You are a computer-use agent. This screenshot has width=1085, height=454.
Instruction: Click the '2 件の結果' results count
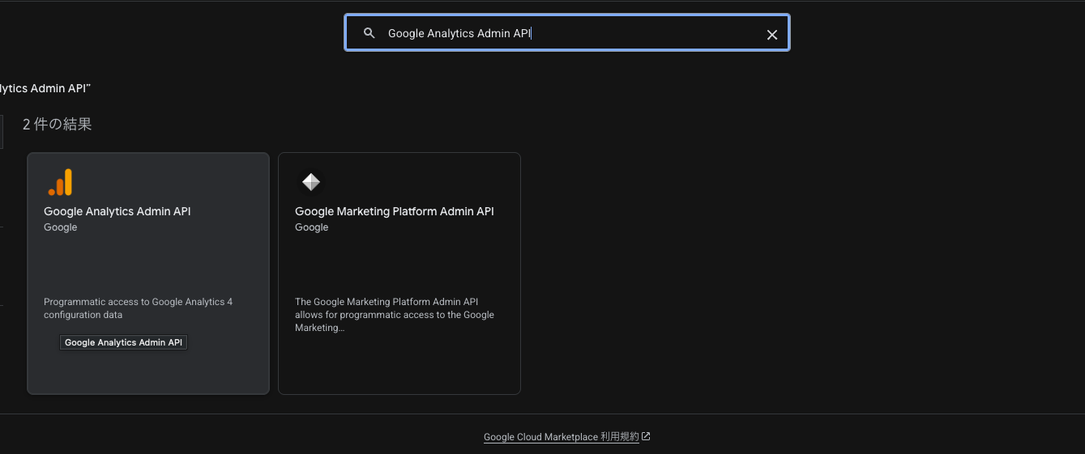[x=57, y=125]
